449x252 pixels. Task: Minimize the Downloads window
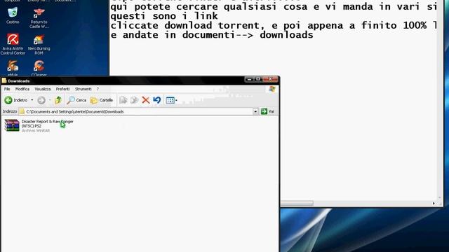coord(249,79)
